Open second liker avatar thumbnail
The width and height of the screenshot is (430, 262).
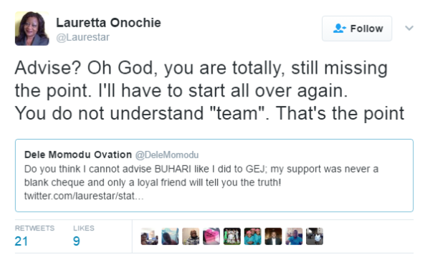170,236
